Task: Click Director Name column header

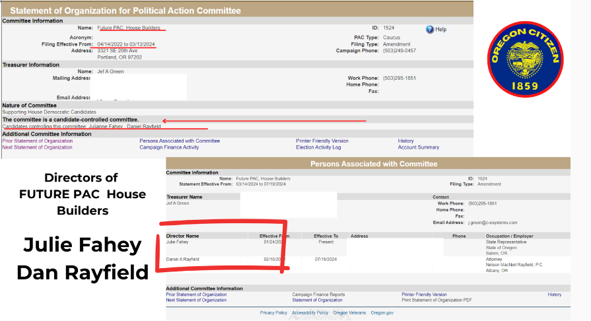Action: tap(182, 236)
